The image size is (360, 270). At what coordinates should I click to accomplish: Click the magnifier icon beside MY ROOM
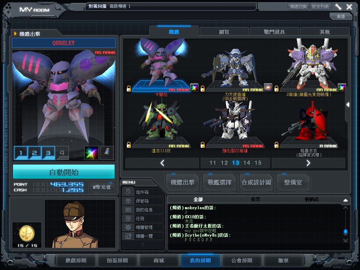[x=58, y=7]
